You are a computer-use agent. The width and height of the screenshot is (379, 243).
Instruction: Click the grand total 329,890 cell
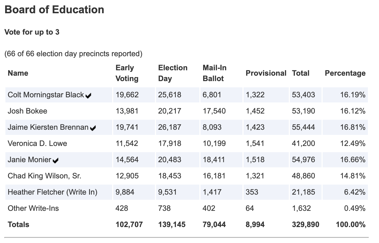pyautogui.click(x=305, y=225)
